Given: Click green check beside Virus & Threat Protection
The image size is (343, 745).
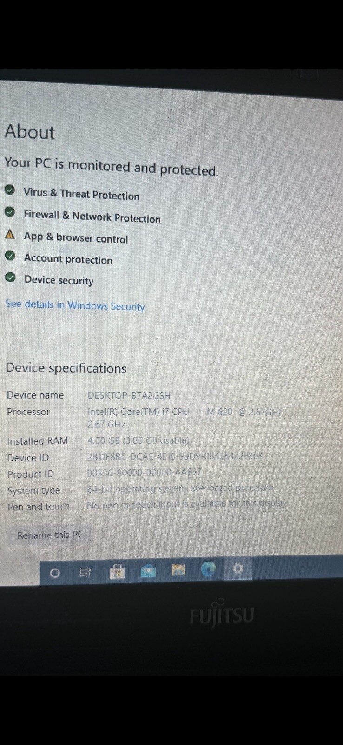Looking at the screenshot, I should 9,190.
